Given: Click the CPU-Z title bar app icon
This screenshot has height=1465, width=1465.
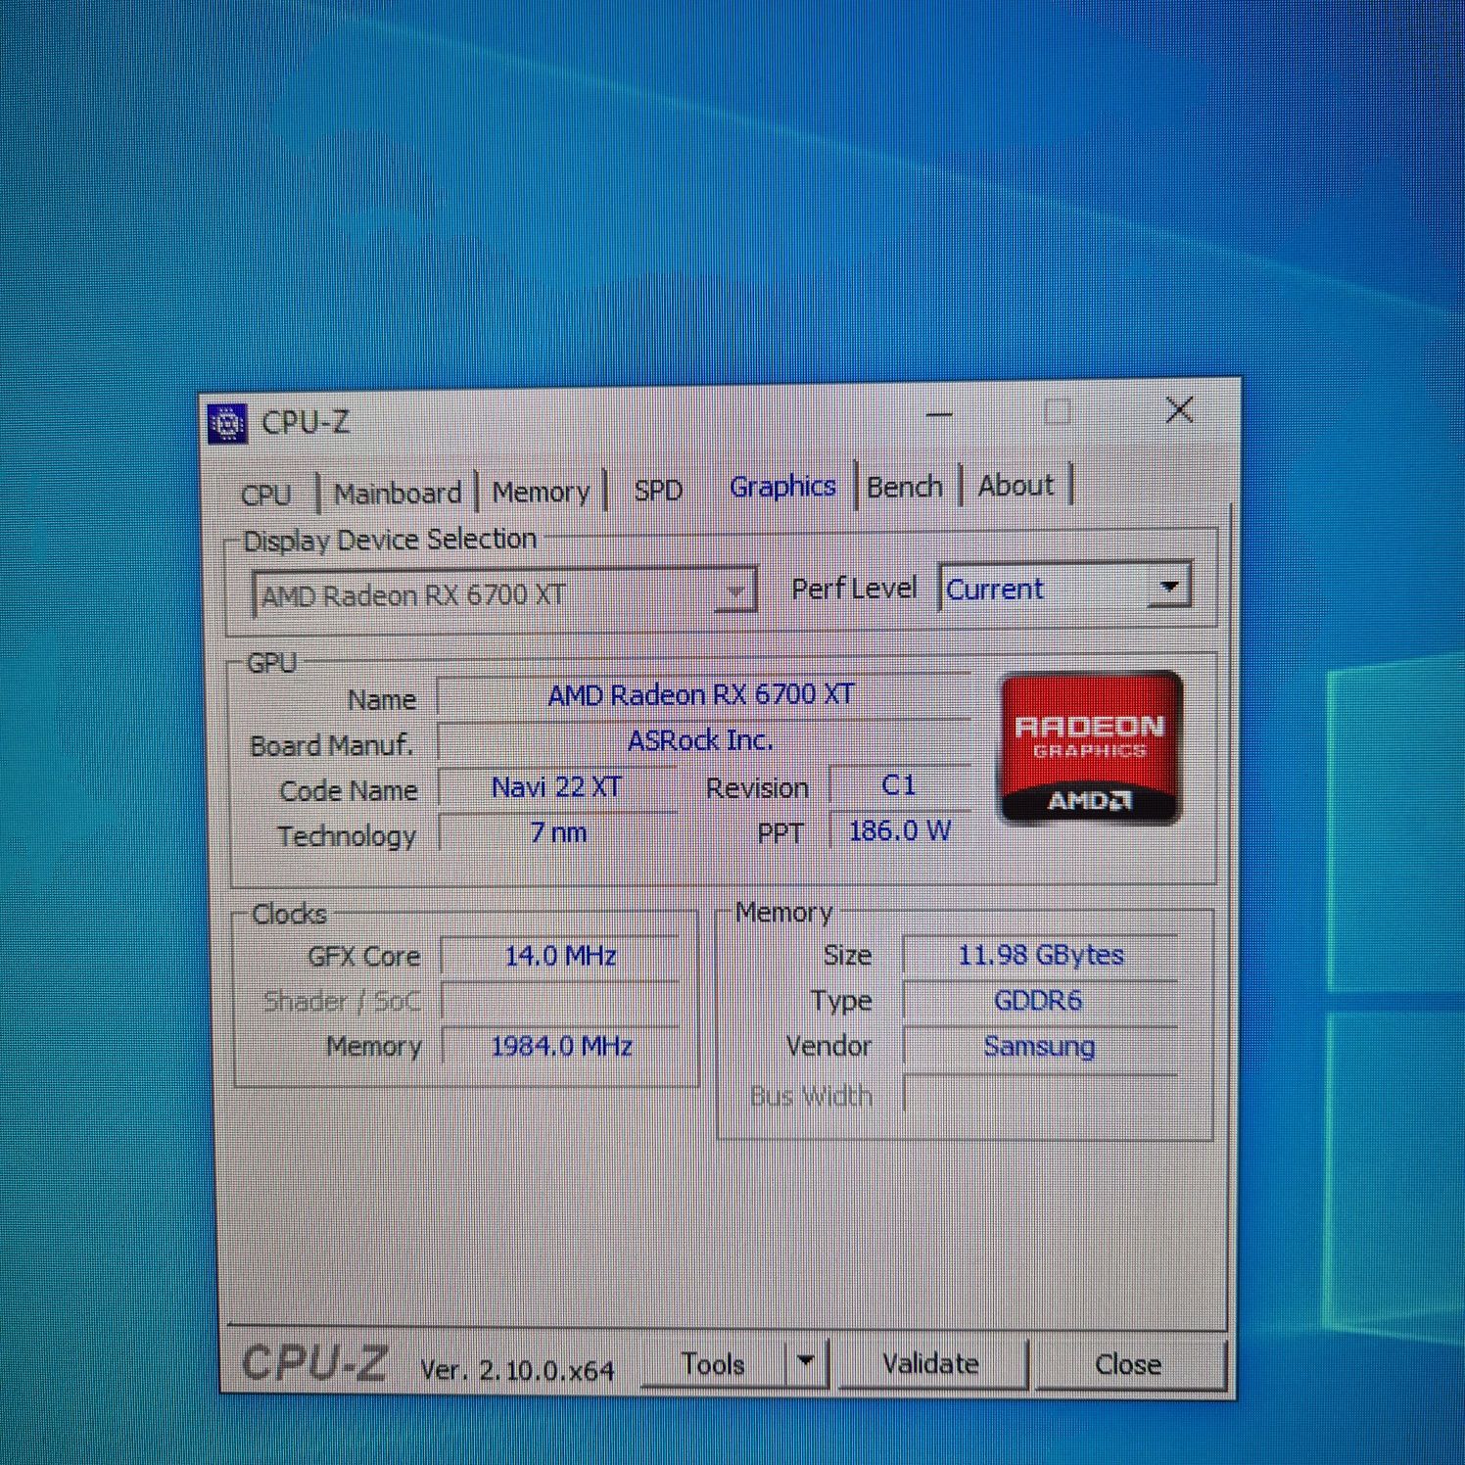Looking at the screenshot, I should (227, 424).
